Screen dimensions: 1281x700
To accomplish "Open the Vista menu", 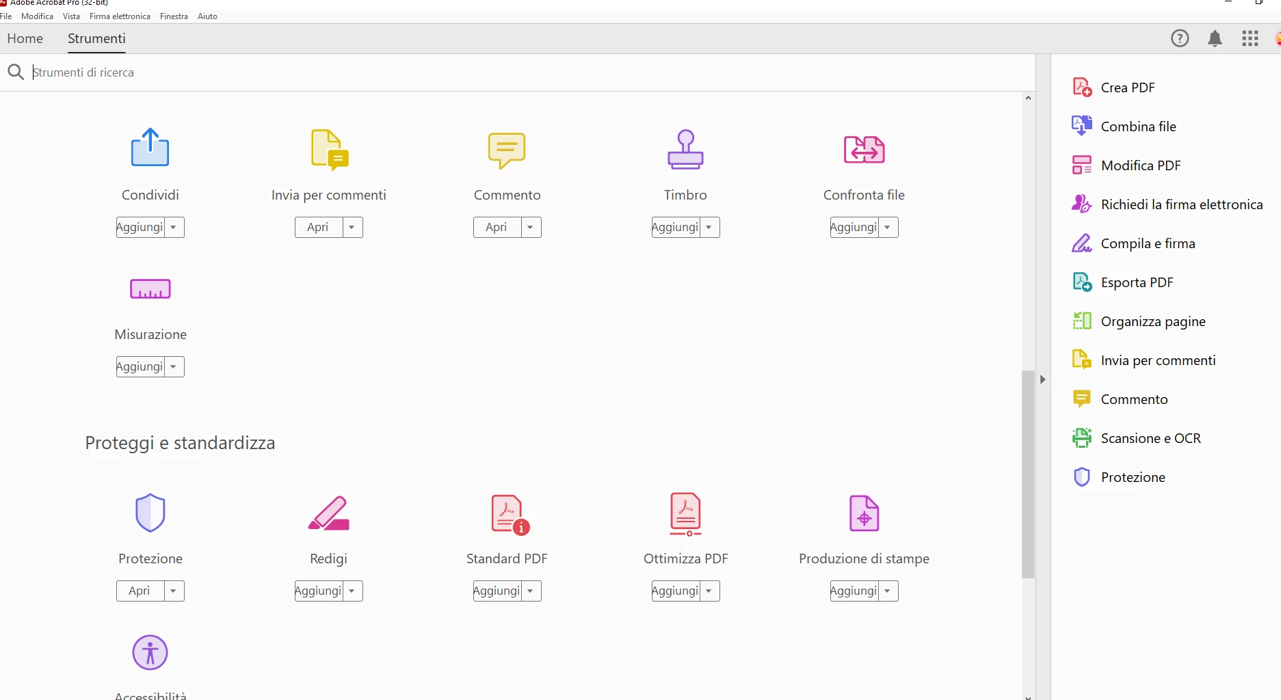I will [71, 16].
